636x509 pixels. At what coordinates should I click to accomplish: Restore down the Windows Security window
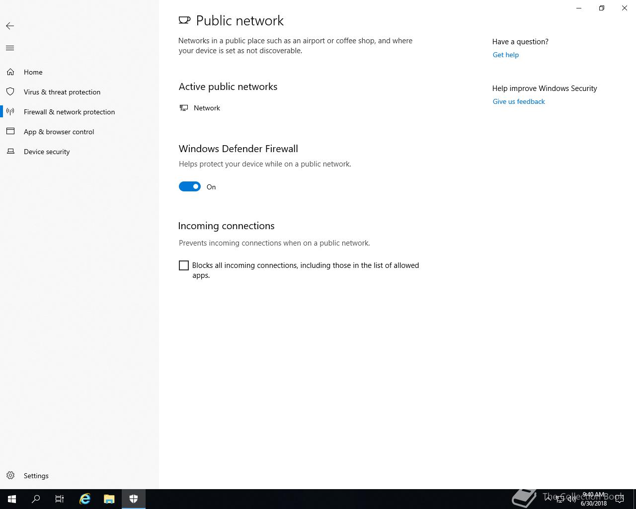[x=602, y=8]
